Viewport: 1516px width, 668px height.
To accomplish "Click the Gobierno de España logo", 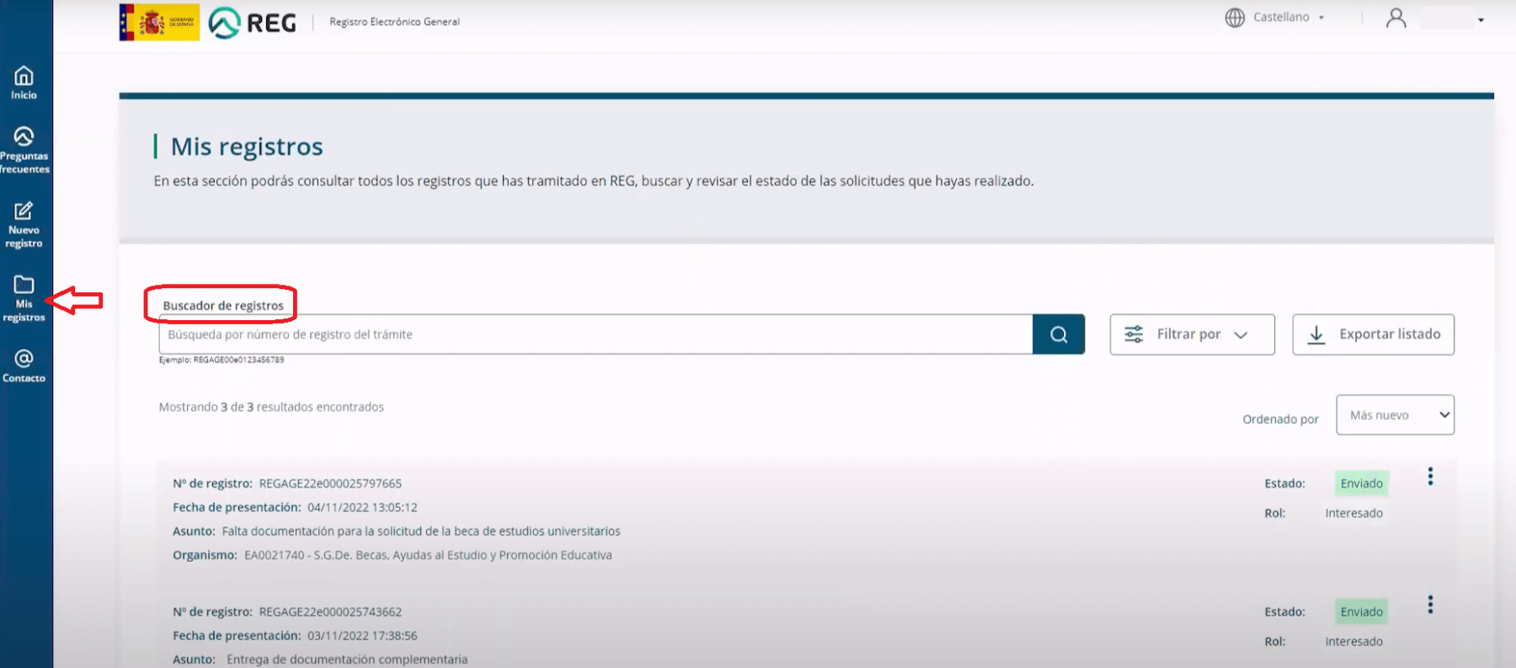I will pos(159,22).
